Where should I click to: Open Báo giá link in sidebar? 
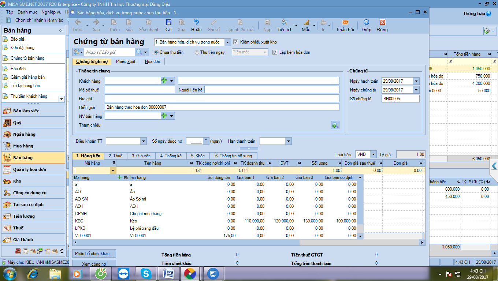(x=18, y=39)
